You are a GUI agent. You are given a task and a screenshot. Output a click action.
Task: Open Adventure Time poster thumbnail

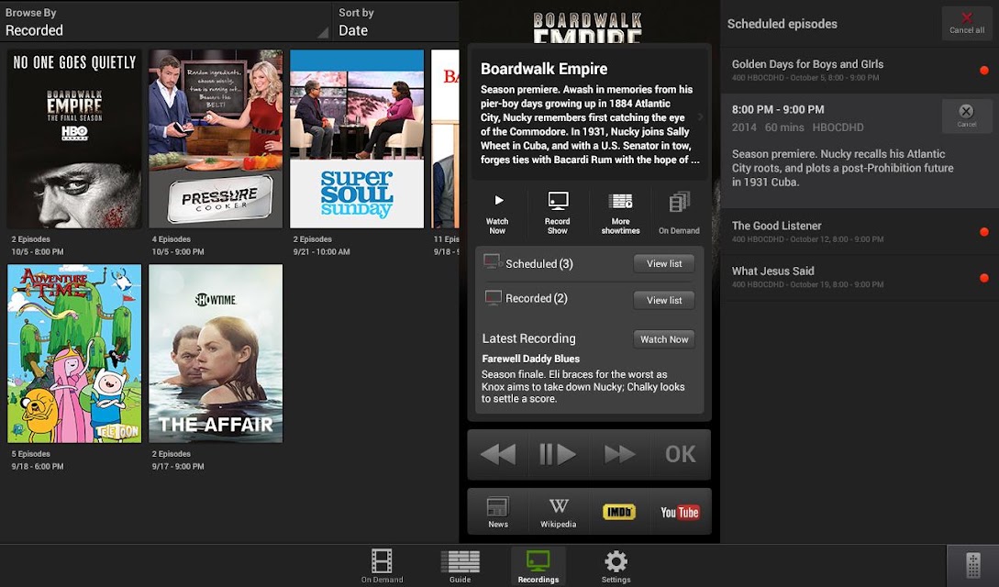click(x=74, y=353)
